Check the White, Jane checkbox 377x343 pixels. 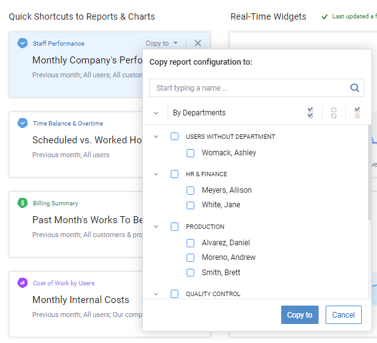coord(190,205)
